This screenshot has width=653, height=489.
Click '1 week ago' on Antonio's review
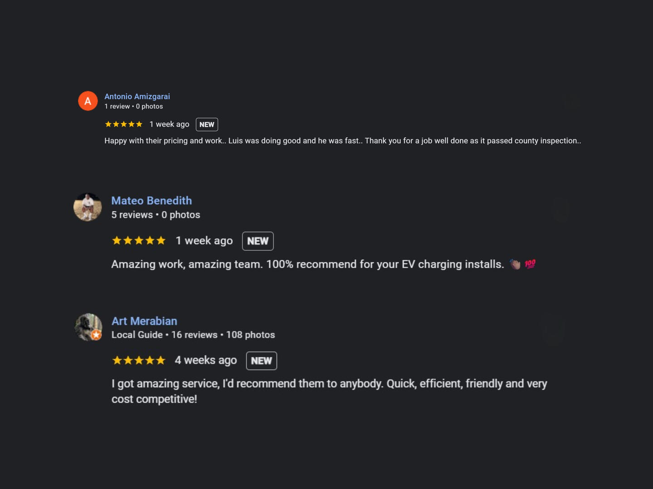[169, 124]
